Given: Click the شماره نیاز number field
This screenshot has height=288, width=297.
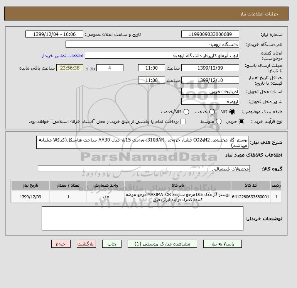Looking at the screenshot, I should point(210,34).
